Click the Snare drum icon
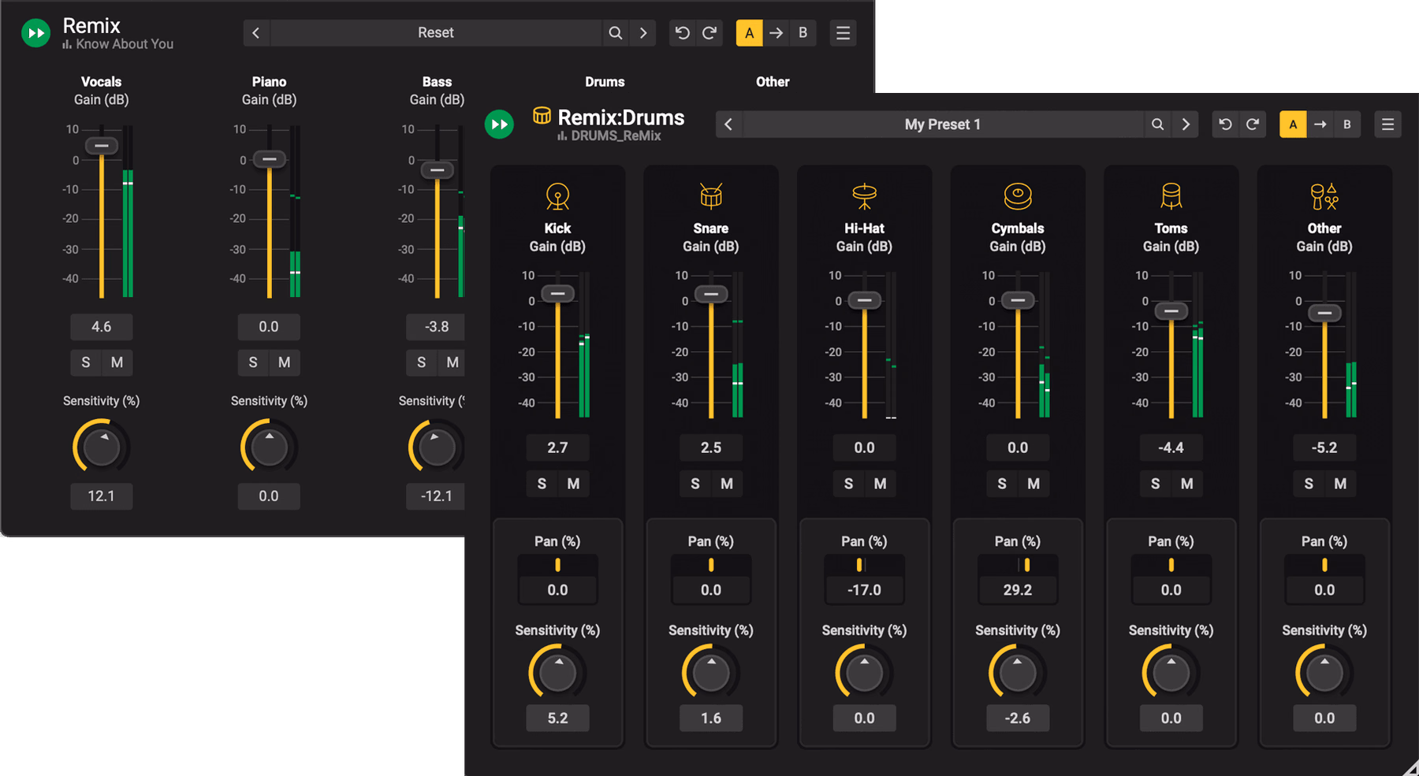 tap(711, 196)
